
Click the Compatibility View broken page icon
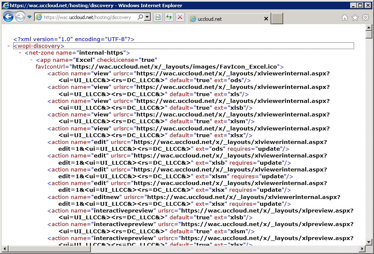[x=158, y=17]
